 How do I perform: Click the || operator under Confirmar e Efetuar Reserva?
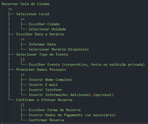pyautogui.click(x=23, y=105)
